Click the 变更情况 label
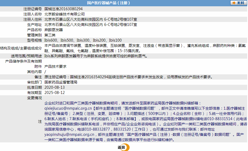 (34, 98)
